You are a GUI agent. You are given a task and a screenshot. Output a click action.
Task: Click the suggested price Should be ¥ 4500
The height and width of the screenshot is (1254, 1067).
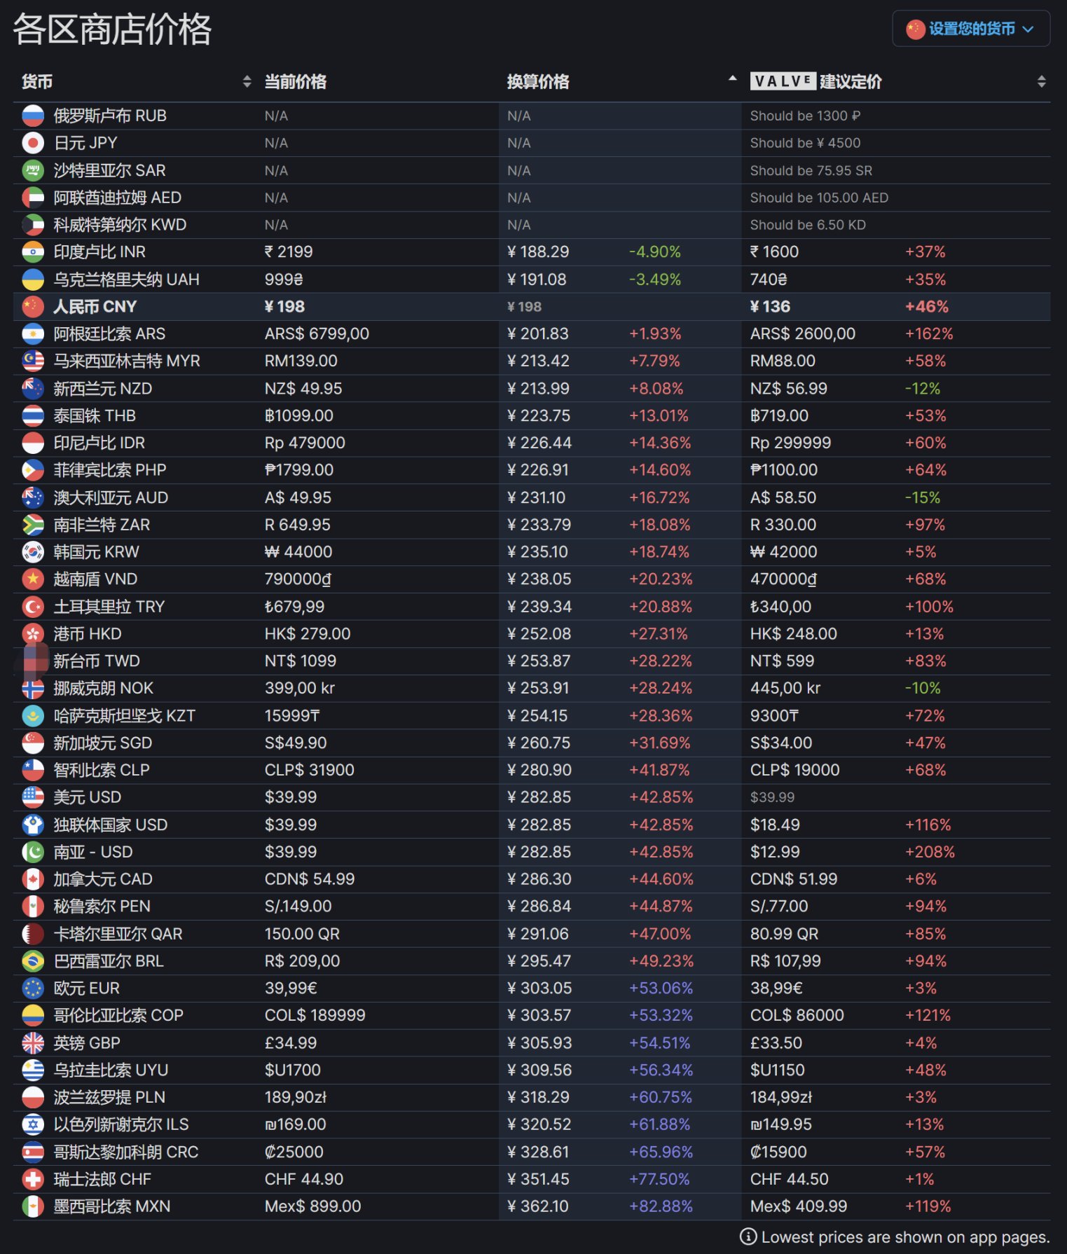click(805, 143)
